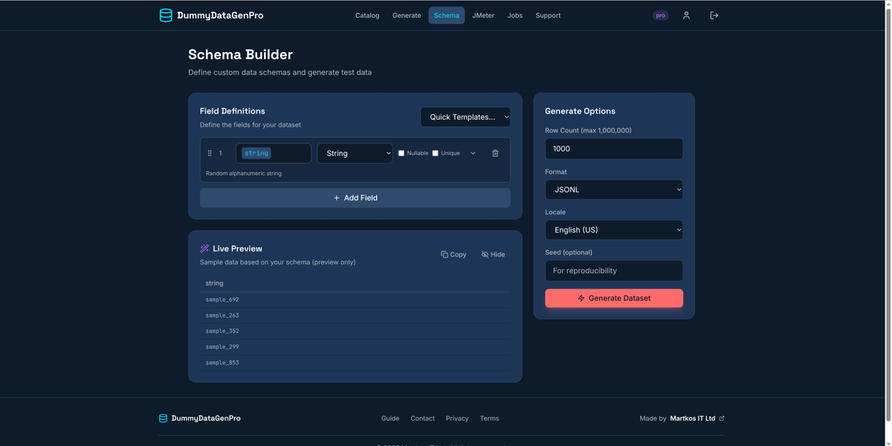Copy the live preview data
Screen dimensions: 892x446
[453, 254]
